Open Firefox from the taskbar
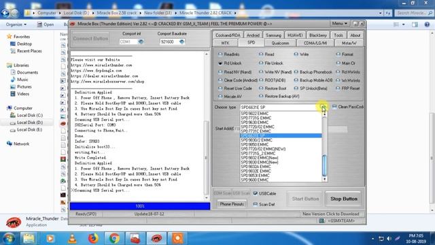The width and height of the screenshot is (435, 245). click(x=93, y=238)
